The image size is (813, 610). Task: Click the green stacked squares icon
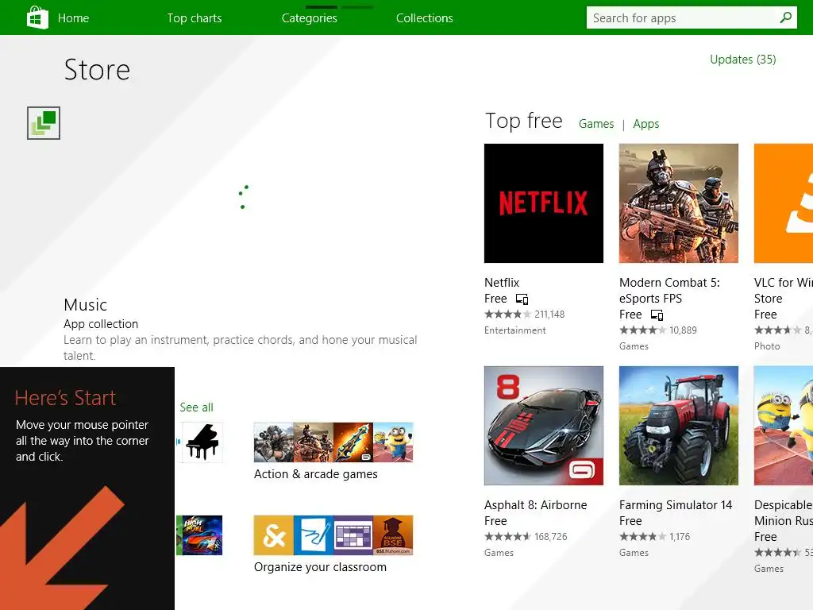(44, 123)
